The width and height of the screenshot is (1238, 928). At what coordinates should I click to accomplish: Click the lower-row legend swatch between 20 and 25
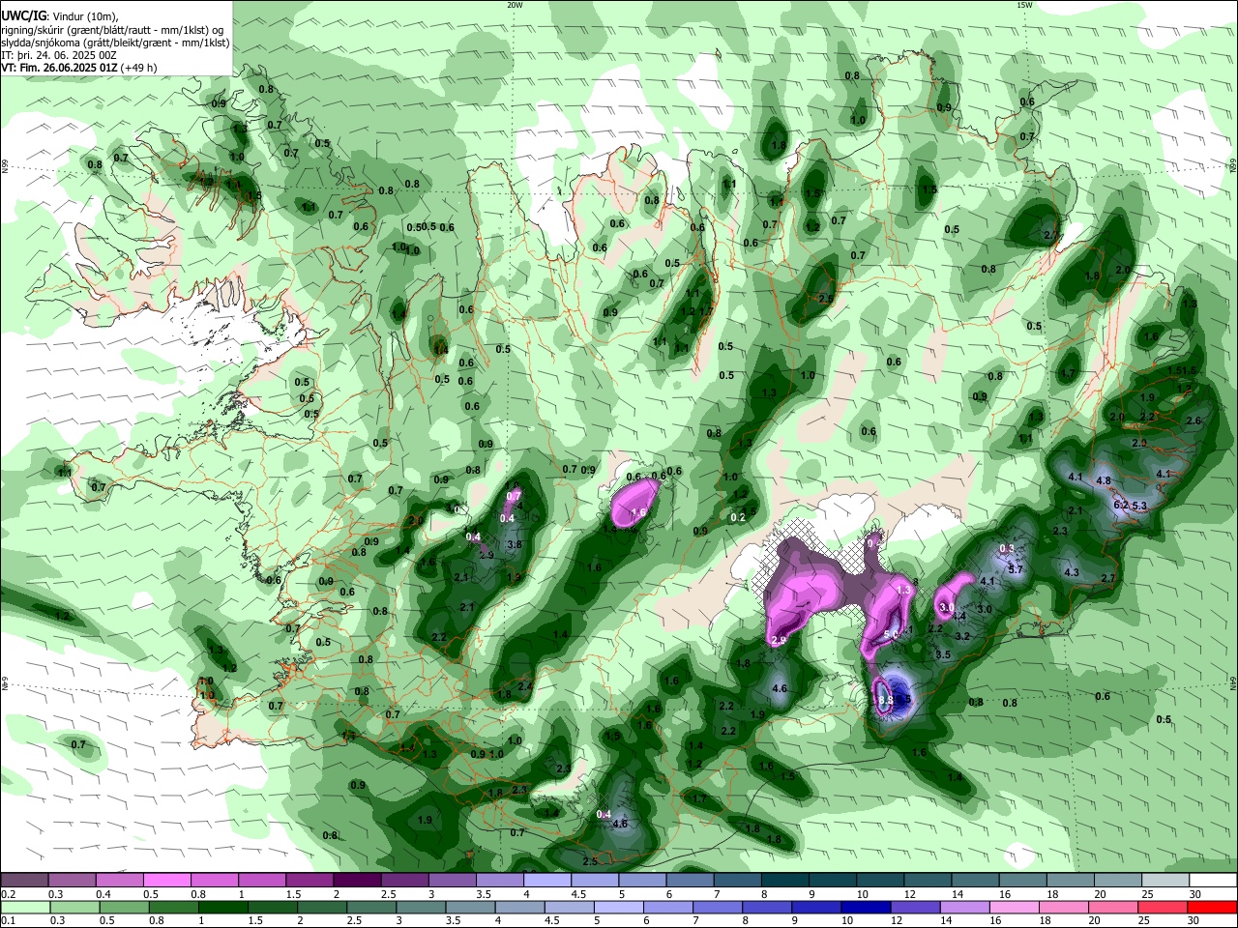point(1114,907)
